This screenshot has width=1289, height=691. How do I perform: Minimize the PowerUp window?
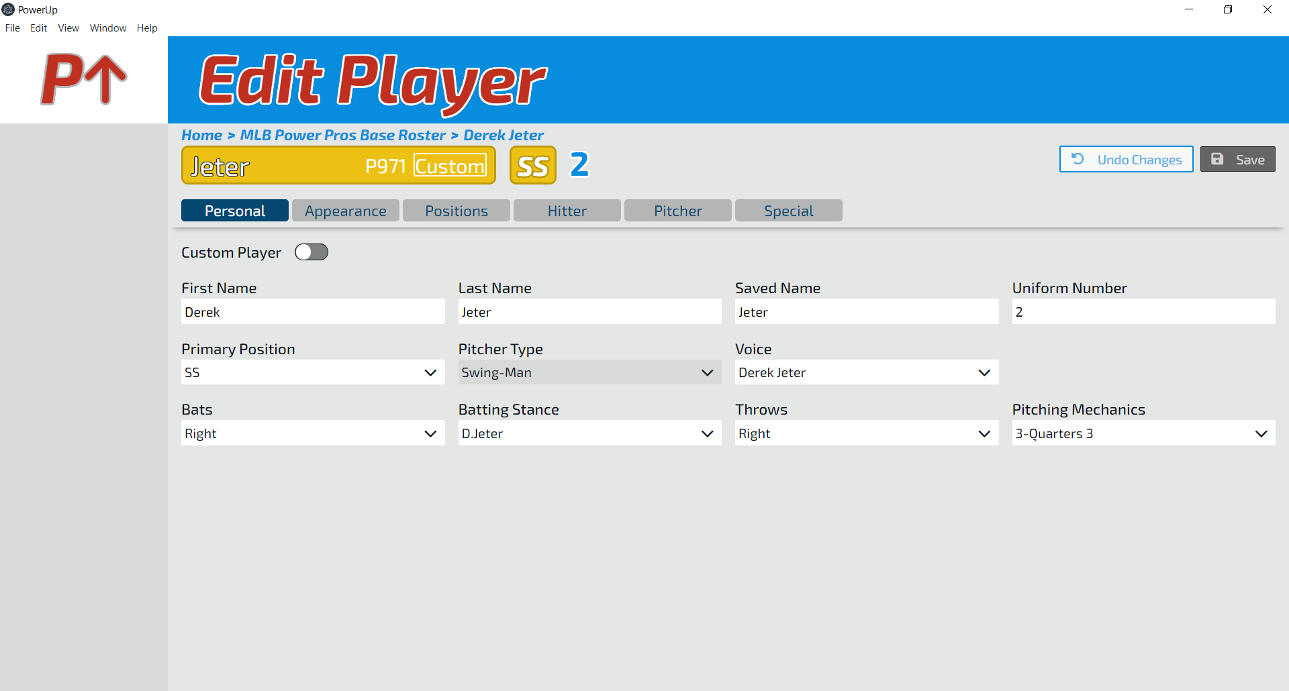[x=1189, y=9]
